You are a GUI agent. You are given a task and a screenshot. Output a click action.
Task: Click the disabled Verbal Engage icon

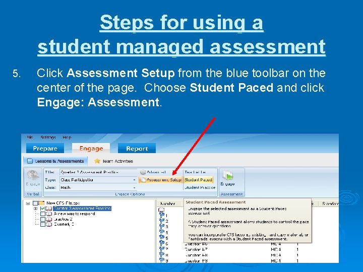coord(33,175)
